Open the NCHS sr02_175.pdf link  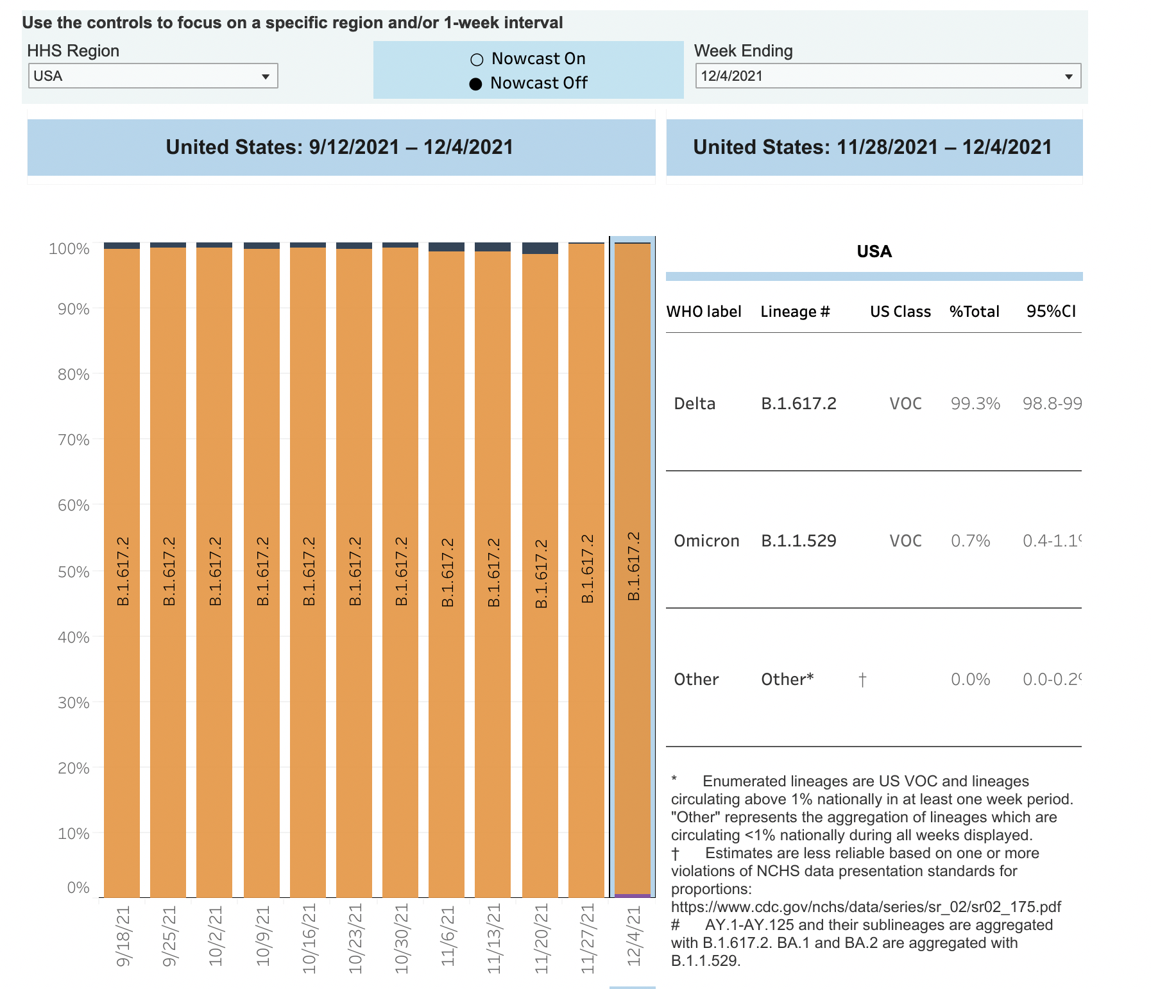[865, 907]
